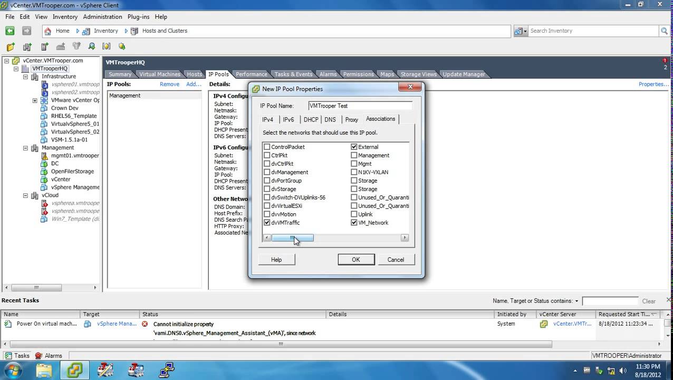673x380 pixels.
Task: Open the Name, Target or Status contains dropdown
Action: pos(576,301)
